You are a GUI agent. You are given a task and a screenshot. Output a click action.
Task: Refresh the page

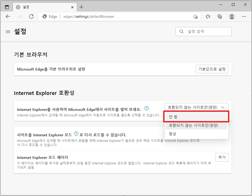[x=31, y=16]
